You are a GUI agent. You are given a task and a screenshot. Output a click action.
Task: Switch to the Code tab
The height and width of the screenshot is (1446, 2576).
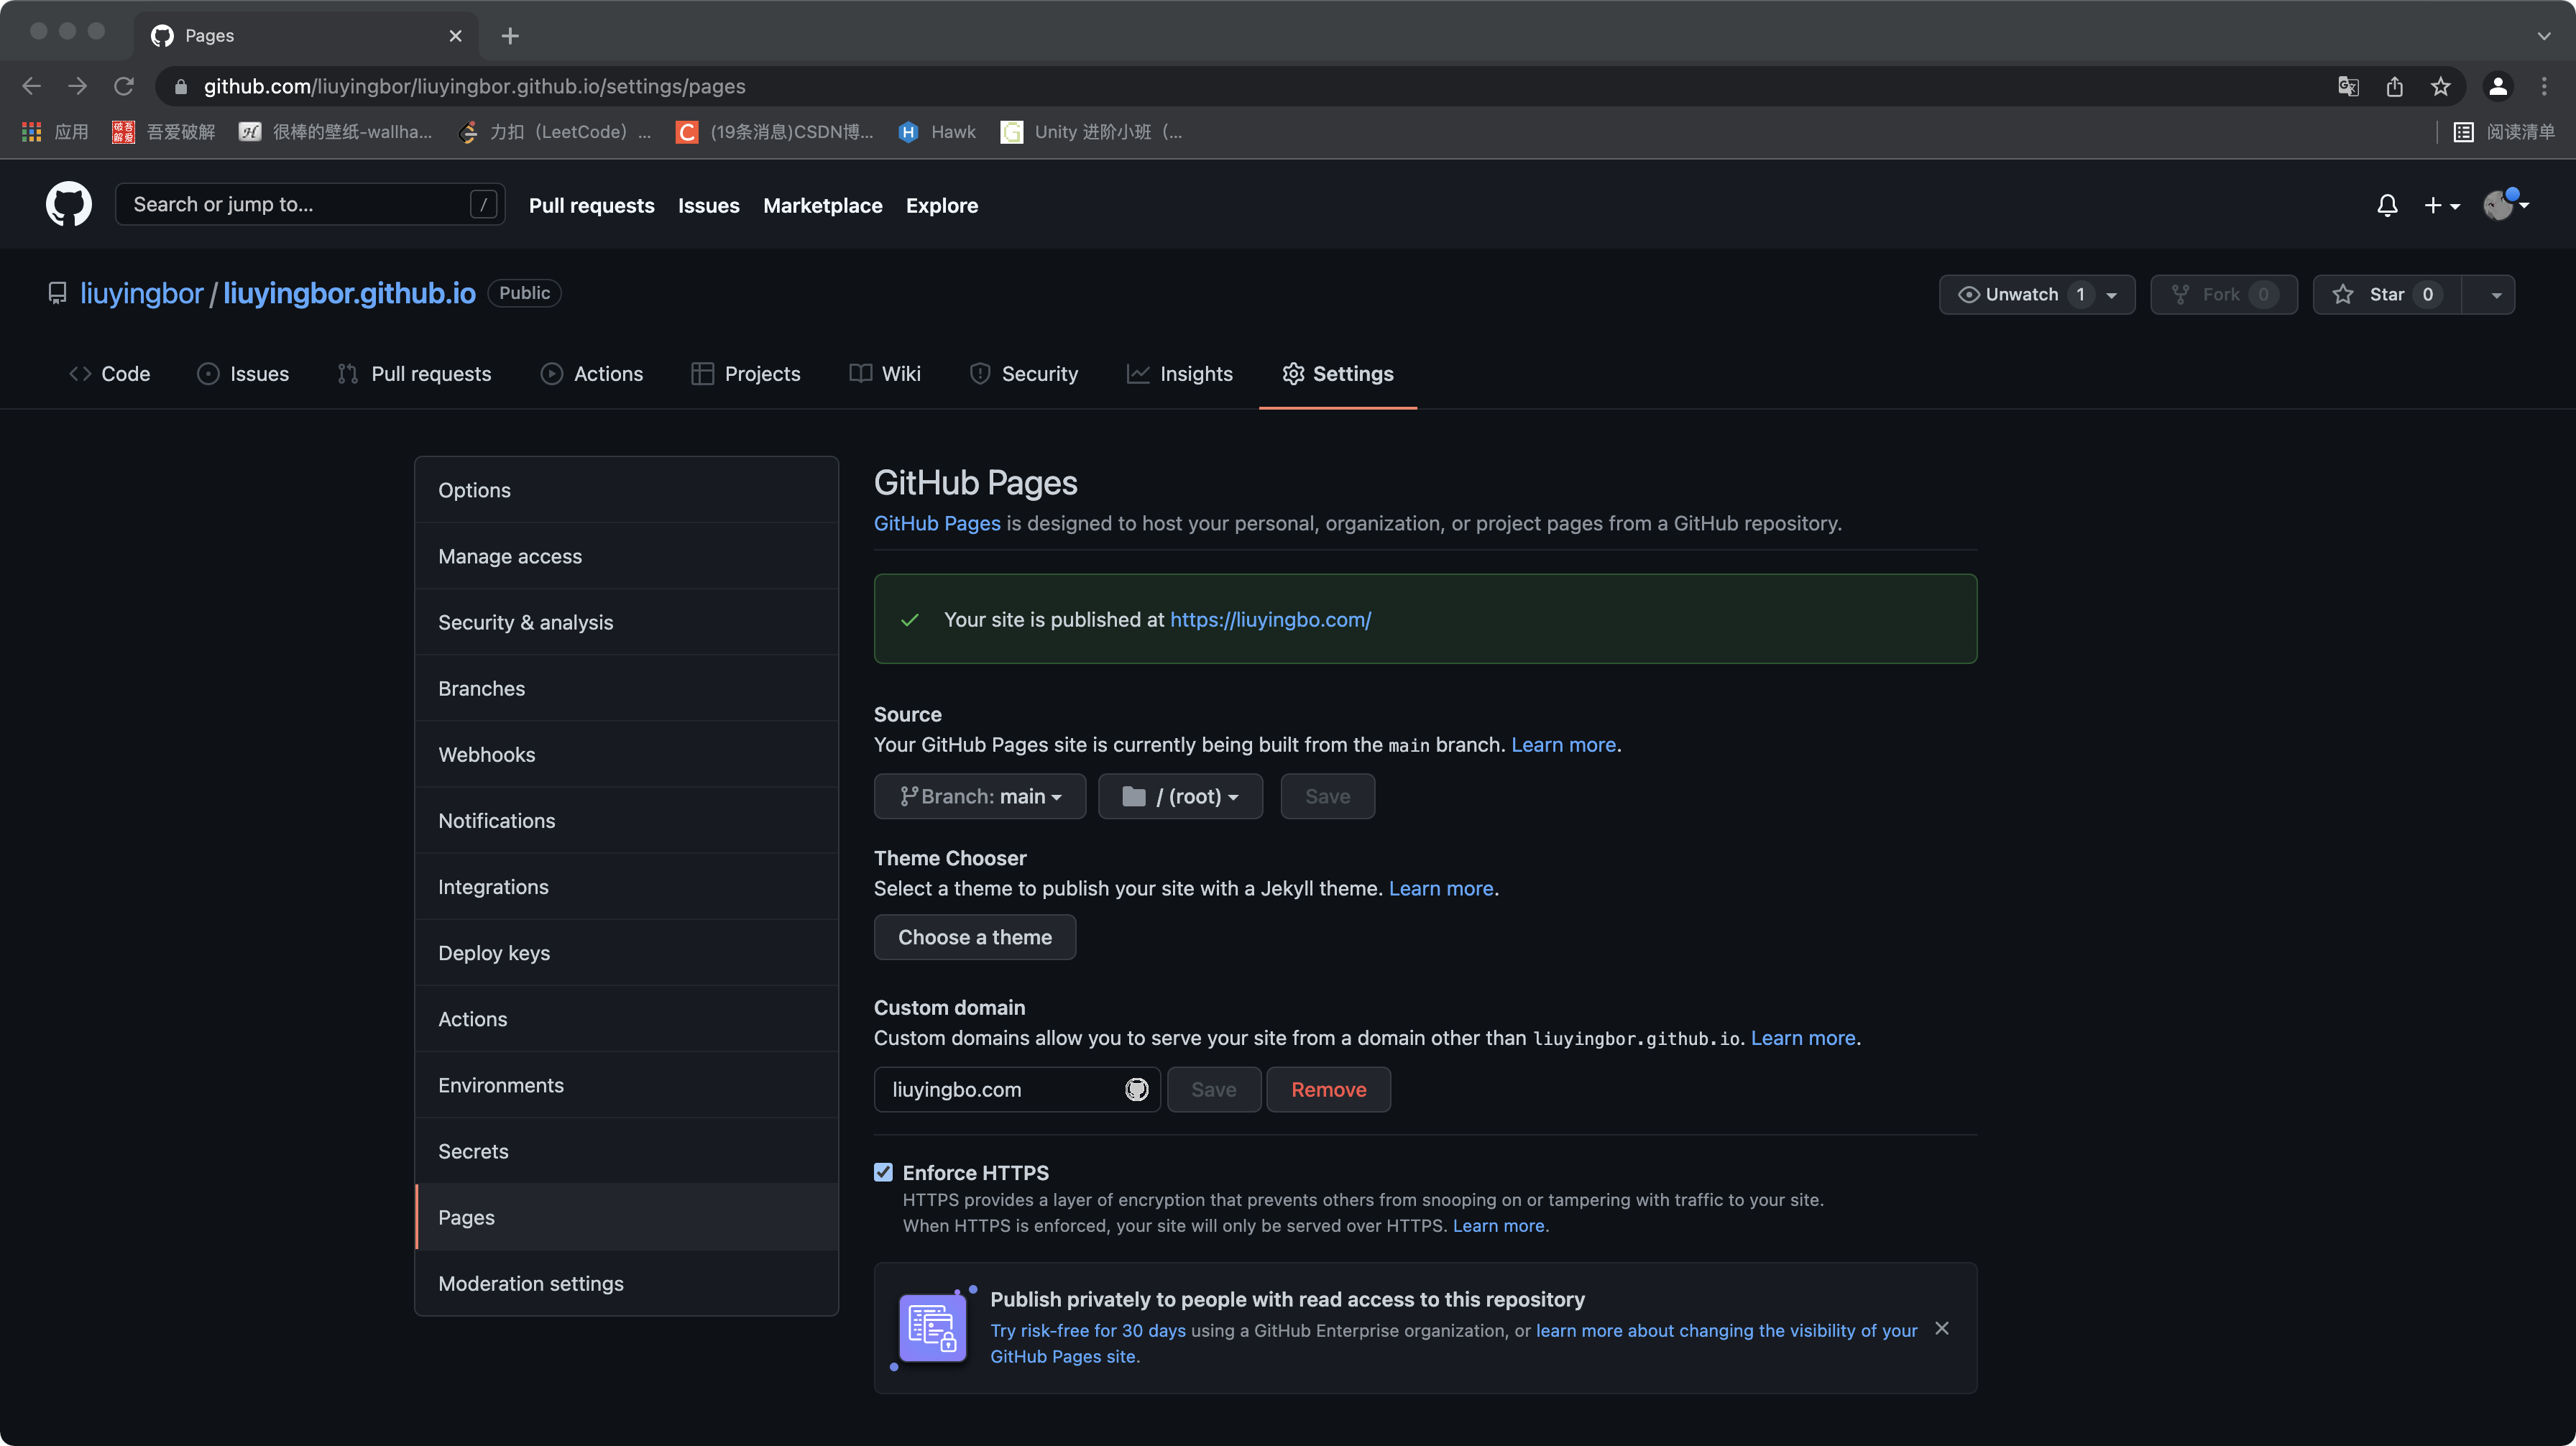point(109,373)
